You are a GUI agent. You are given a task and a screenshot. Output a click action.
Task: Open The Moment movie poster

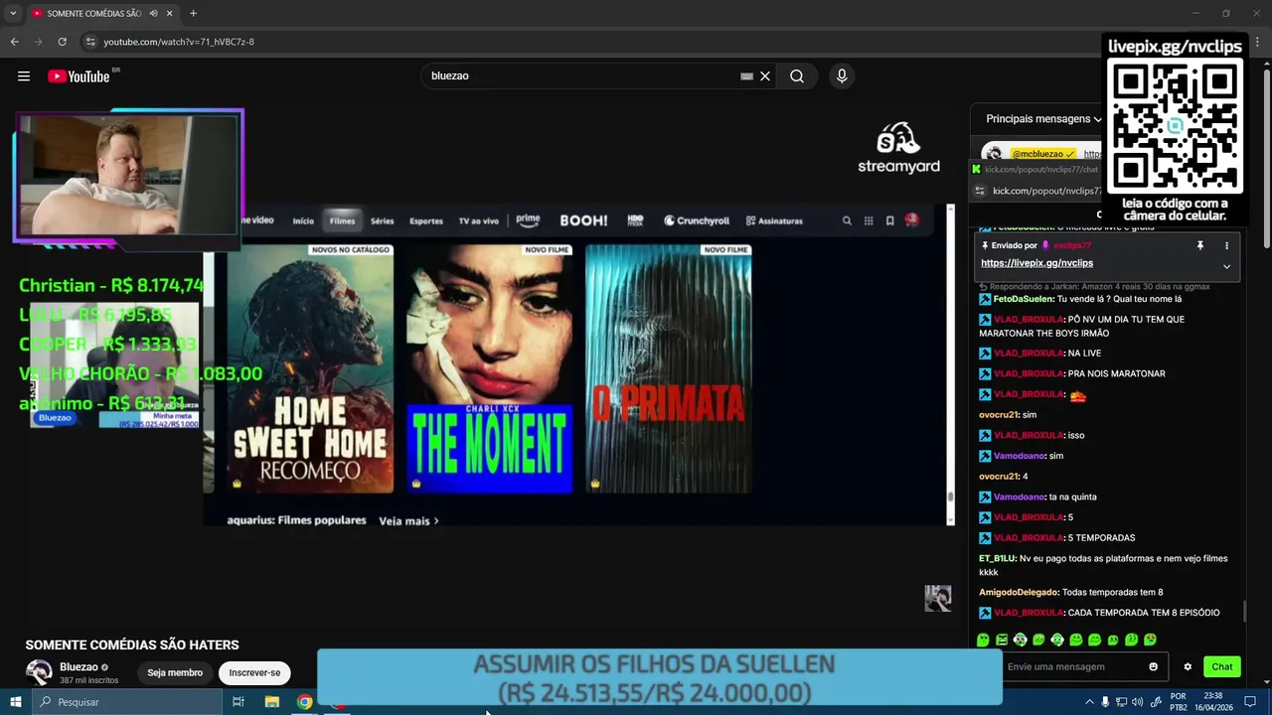tap(489, 368)
